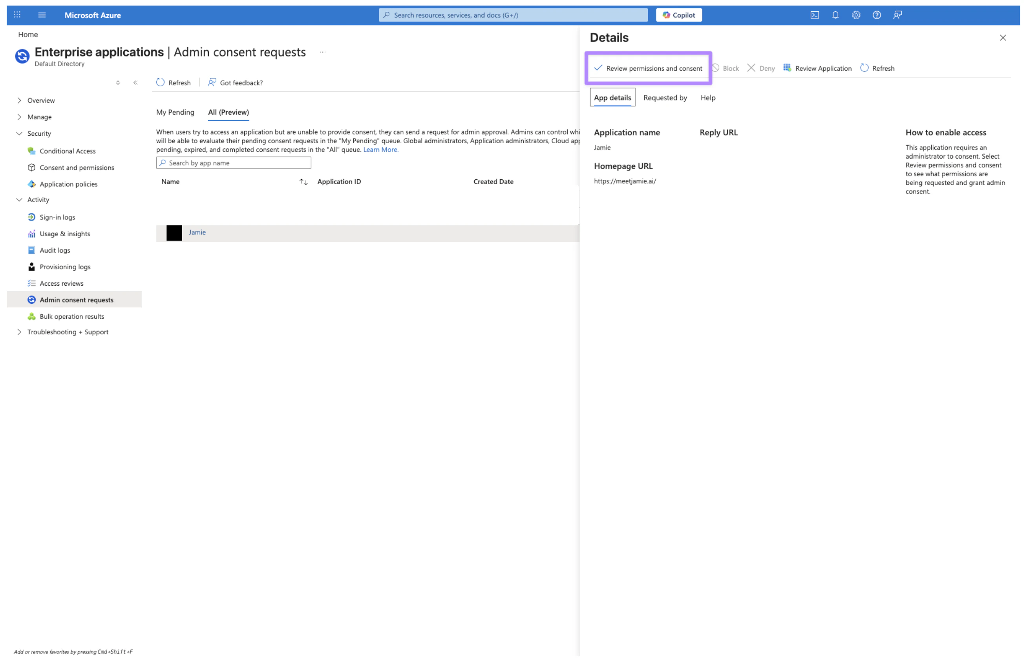Click the Copilot button
Screen dimensions: 1027x664
(x=678, y=15)
